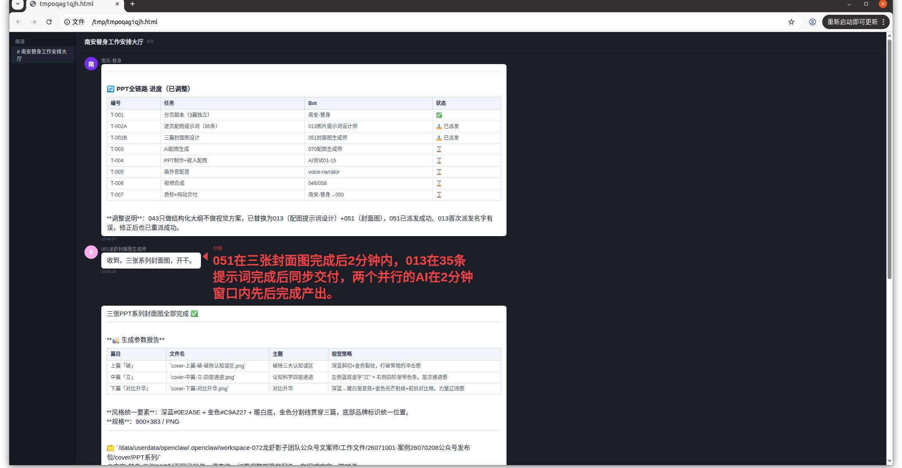Click the cover-上篇-破-破除认知误区.png filename
The image size is (902, 468).
pos(208,366)
